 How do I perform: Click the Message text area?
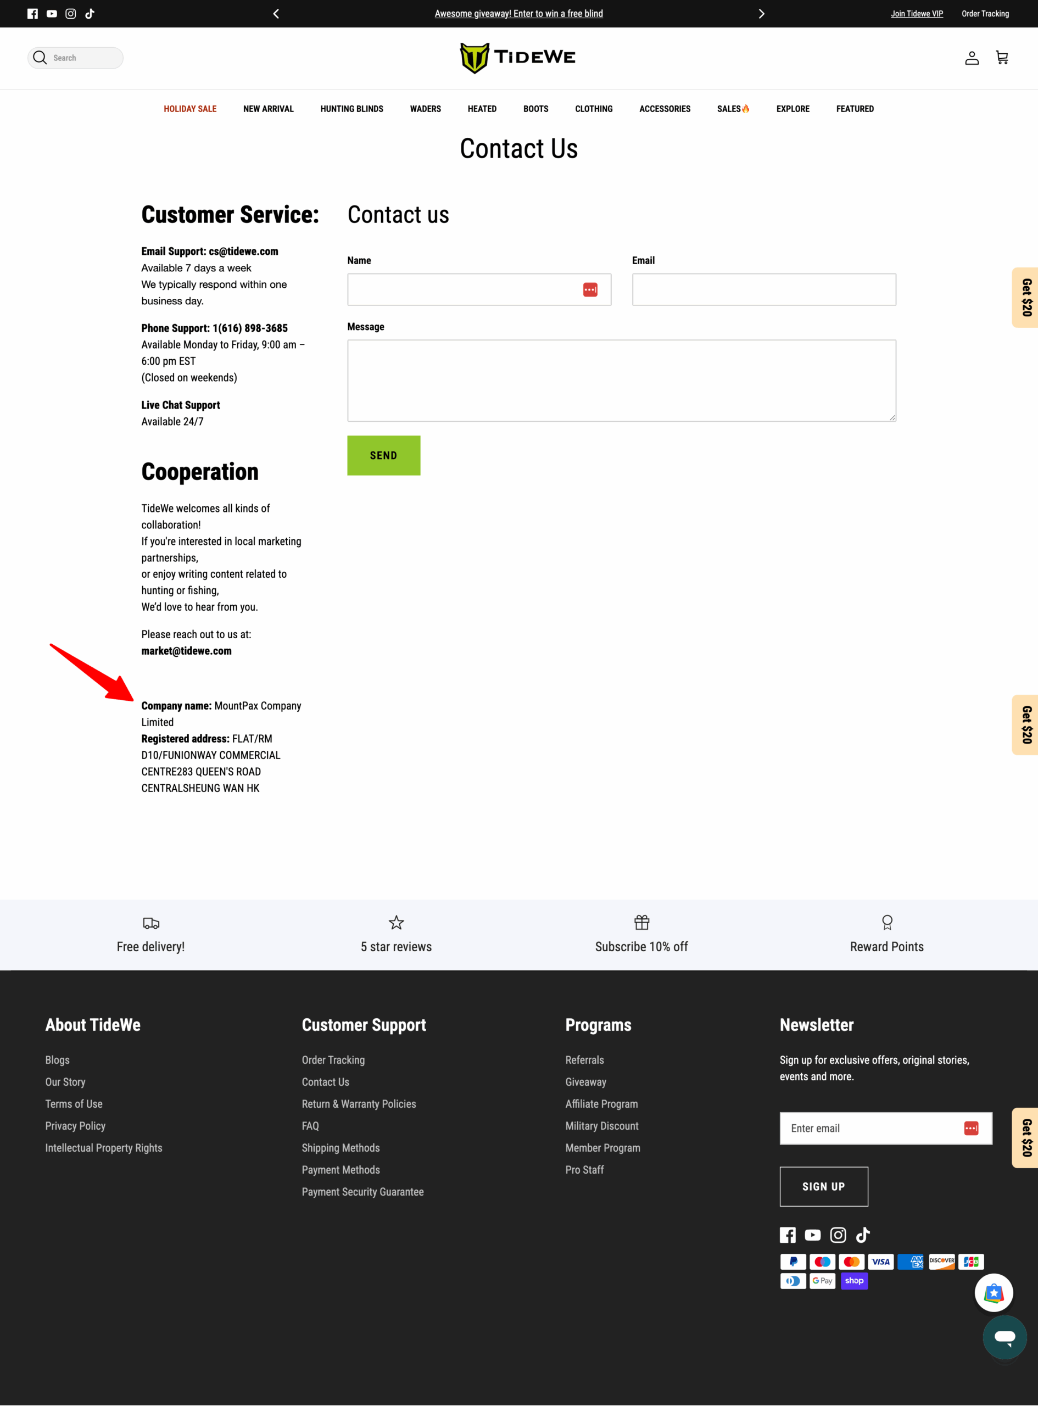coord(621,380)
